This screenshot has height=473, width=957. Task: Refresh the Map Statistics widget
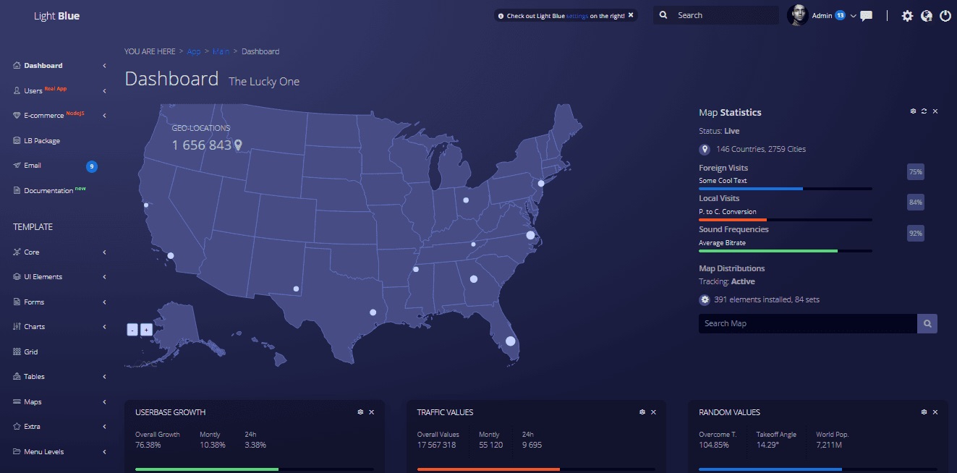(x=924, y=111)
